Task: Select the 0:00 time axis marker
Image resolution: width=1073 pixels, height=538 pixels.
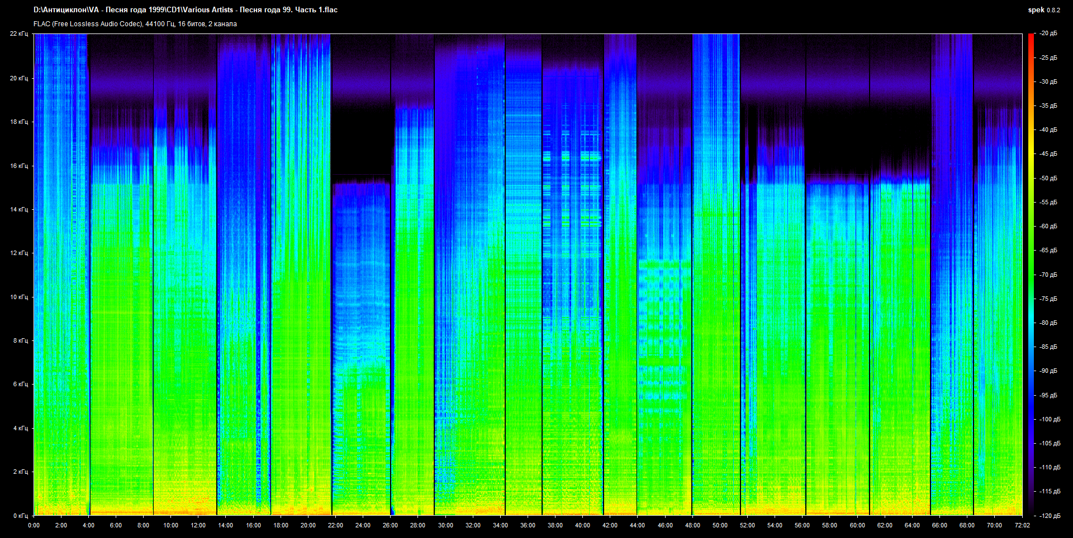Action: [x=34, y=525]
